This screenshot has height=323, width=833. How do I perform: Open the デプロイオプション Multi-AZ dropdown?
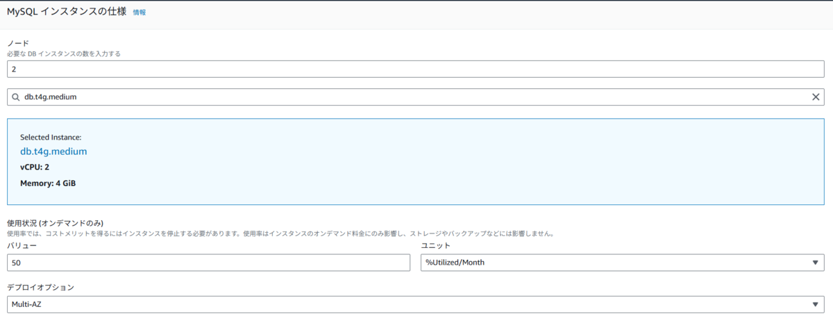tap(416, 305)
